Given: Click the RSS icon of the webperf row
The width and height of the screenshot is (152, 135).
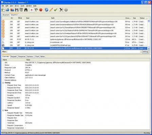Looking at the screenshot, I should click(3, 33).
